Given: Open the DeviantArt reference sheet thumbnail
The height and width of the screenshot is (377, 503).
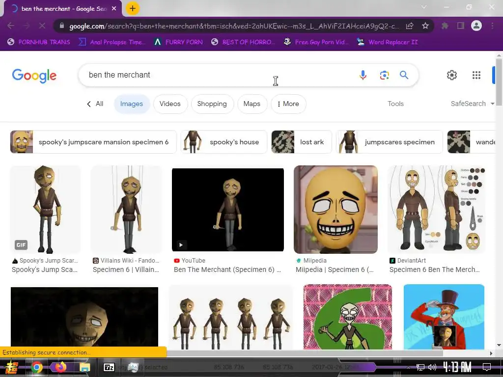Looking at the screenshot, I should tap(436, 210).
